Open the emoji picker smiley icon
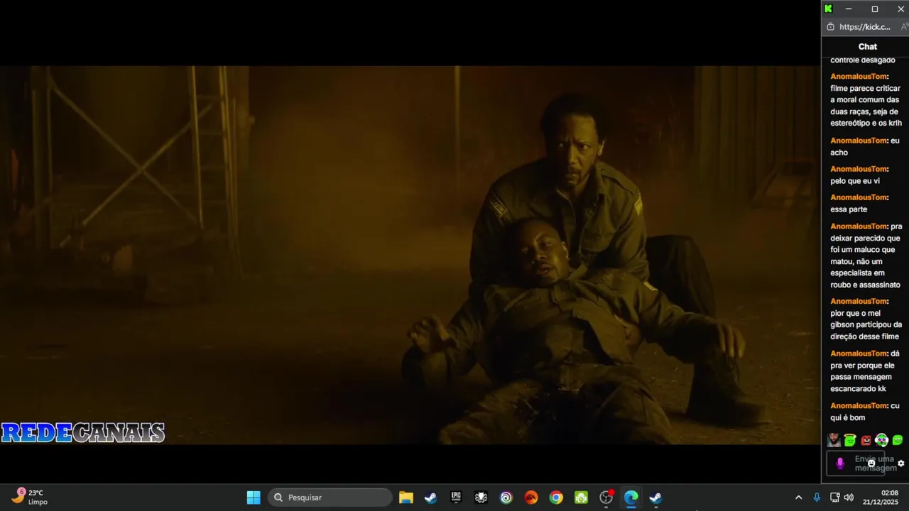The image size is (909, 511). [x=871, y=463]
